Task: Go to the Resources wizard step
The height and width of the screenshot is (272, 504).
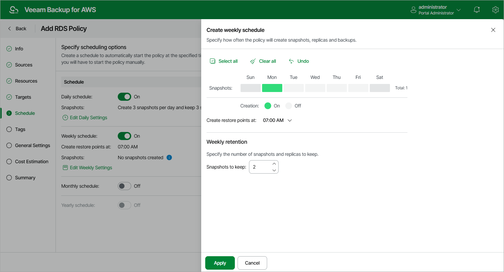Action: [26, 81]
